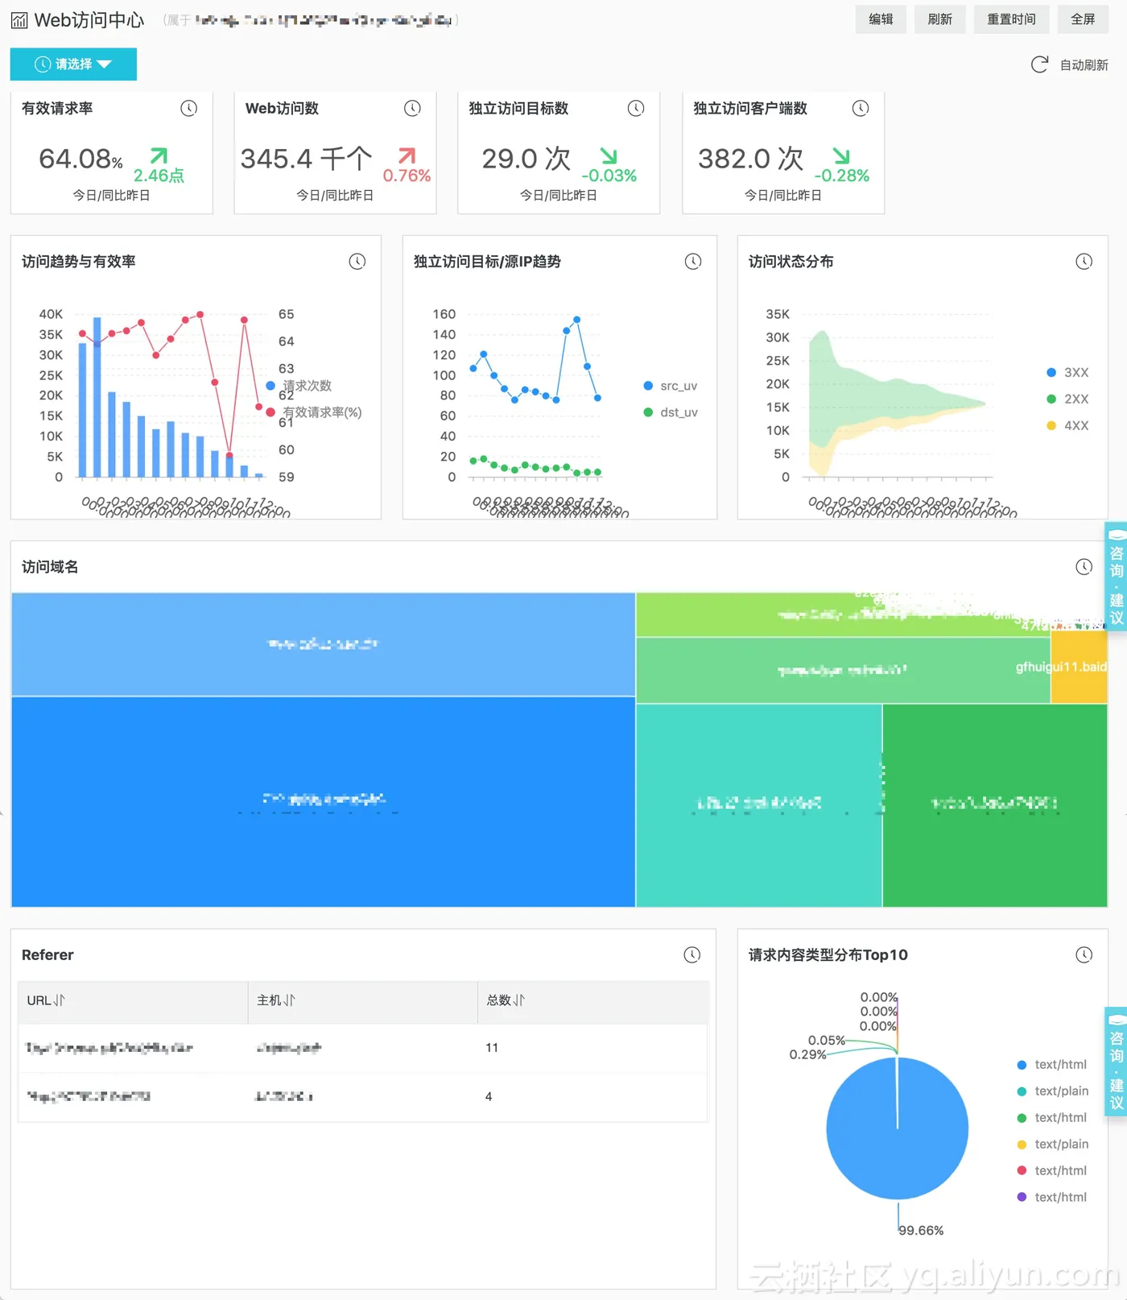
Task: Select the large dark blue treemap block
Action: 323,801
